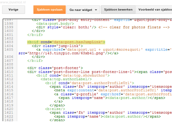
Task: Click line number 1603
Action: [9, 42]
